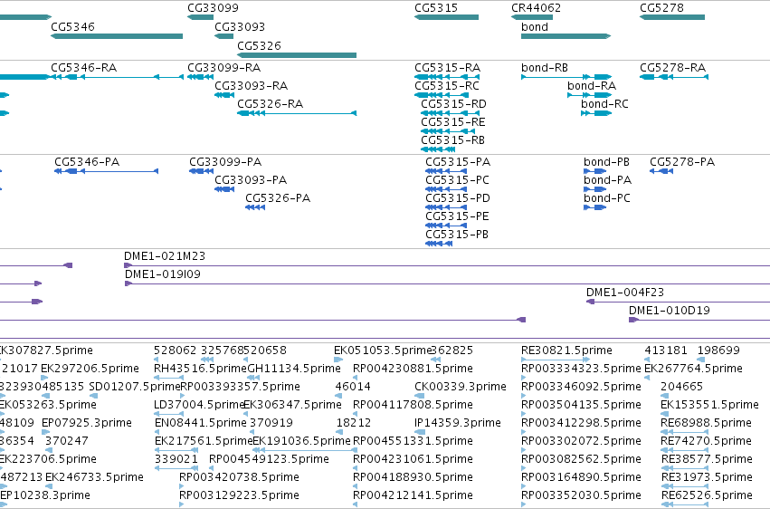Select the CG5326 gene bar
The width and height of the screenshot is (770, 509).
point(297,55)
